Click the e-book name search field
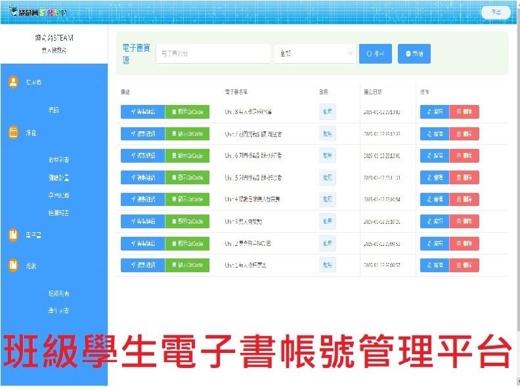The height and width of the screenshot is (387, 520). (213, 54)
